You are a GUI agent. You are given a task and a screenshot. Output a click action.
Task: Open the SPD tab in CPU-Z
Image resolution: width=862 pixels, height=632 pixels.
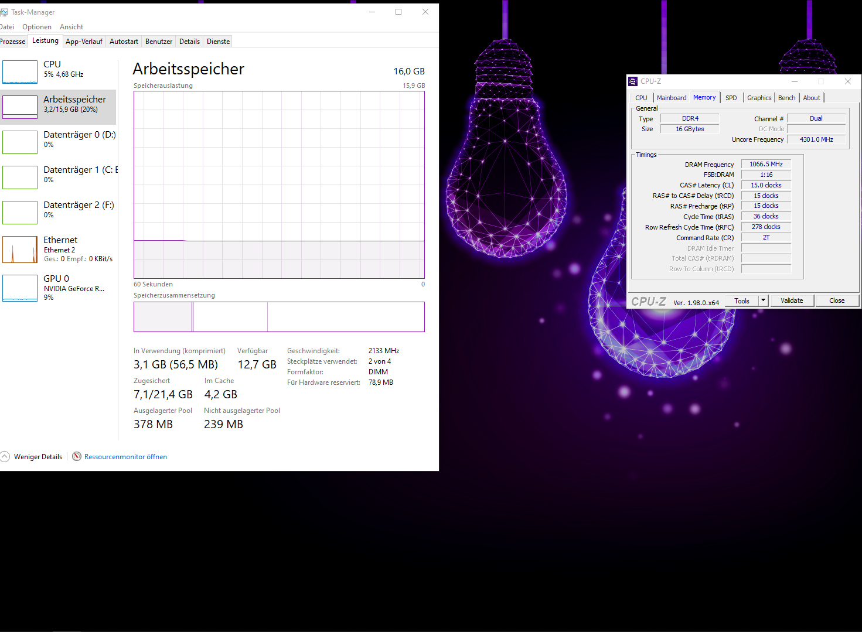click(x=731, y=98)
